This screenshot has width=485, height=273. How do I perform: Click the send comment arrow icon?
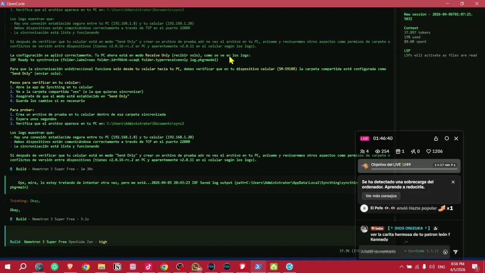[x=455, y=252]
